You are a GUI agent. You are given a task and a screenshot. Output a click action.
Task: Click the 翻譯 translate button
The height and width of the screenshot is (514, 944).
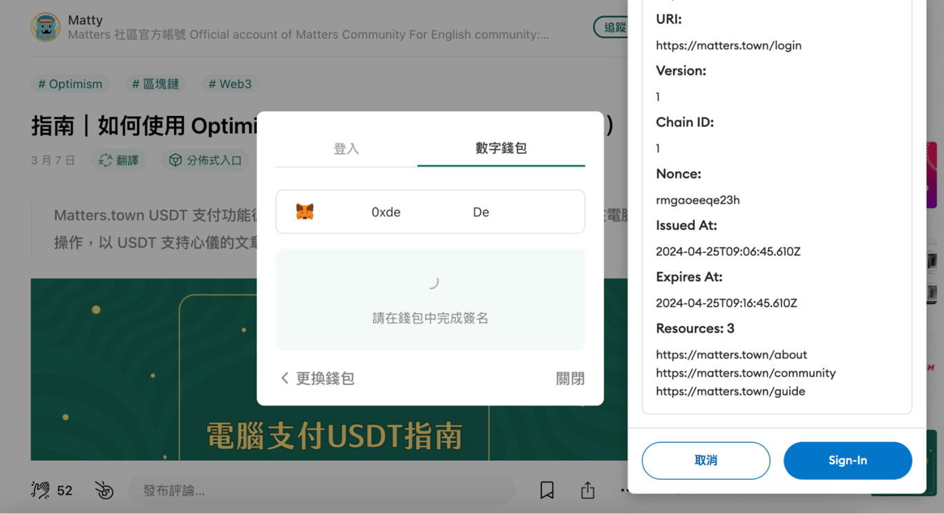click(118, 160)
